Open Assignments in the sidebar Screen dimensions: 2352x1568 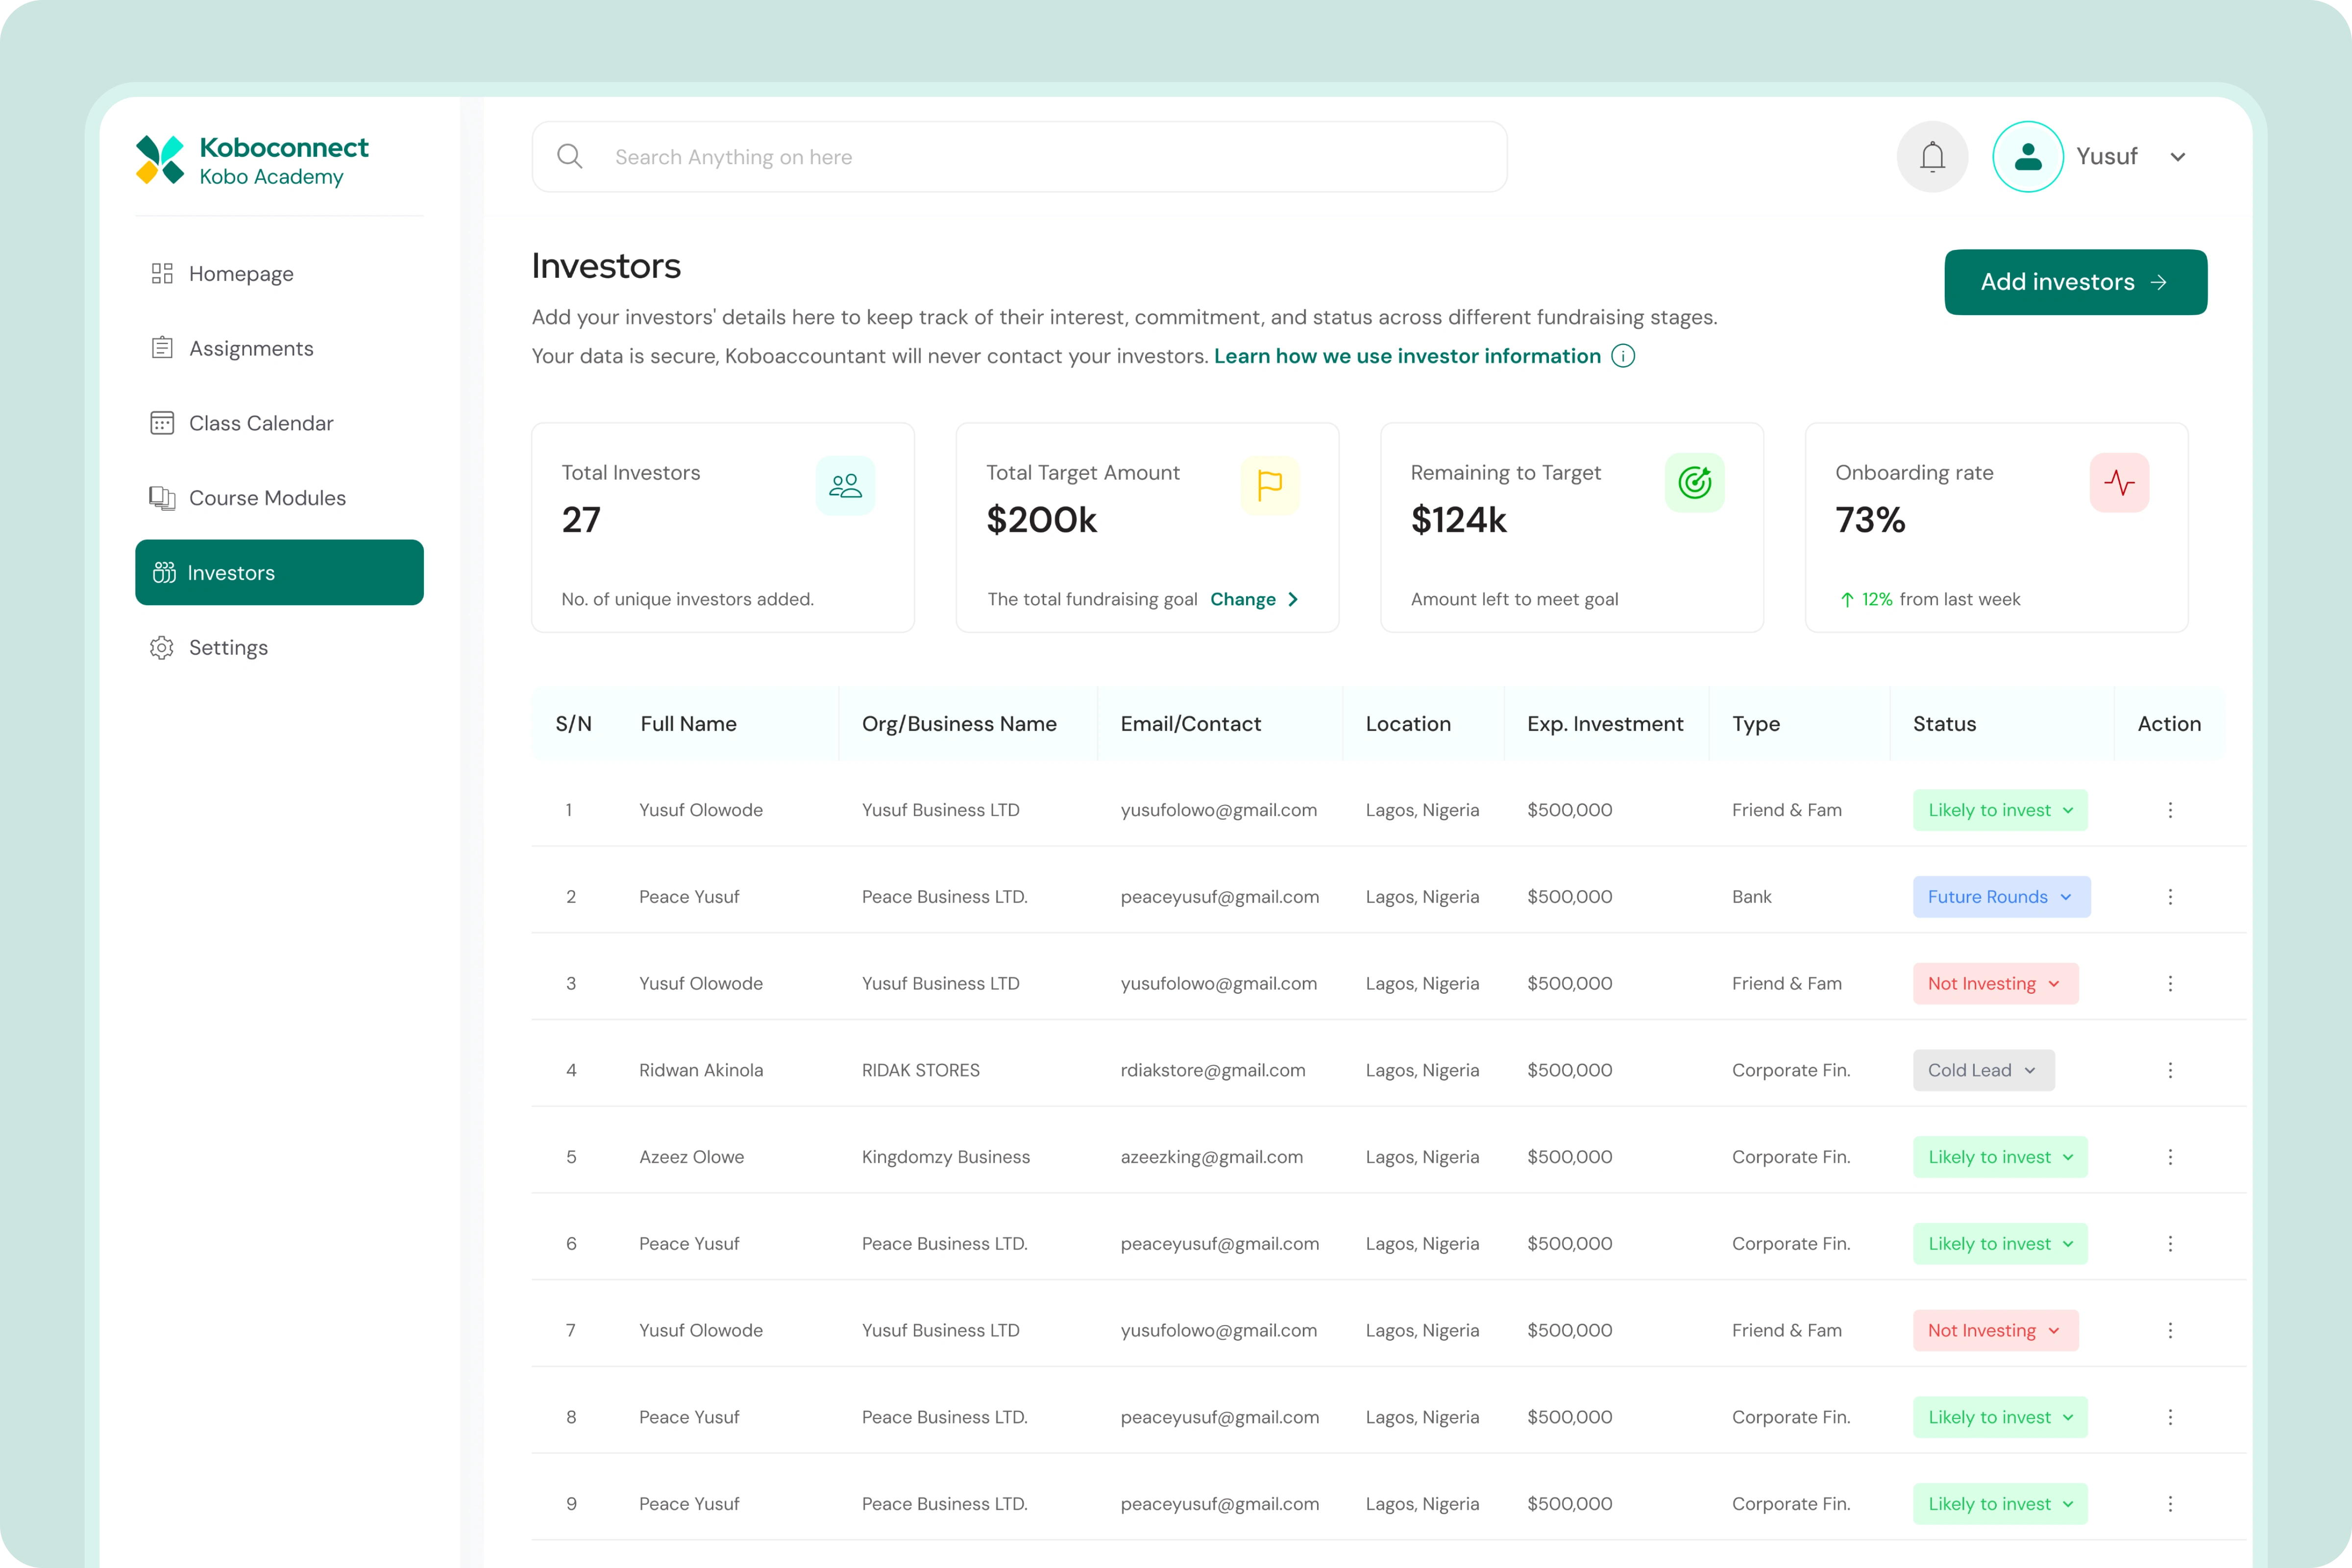coord(250,348)
